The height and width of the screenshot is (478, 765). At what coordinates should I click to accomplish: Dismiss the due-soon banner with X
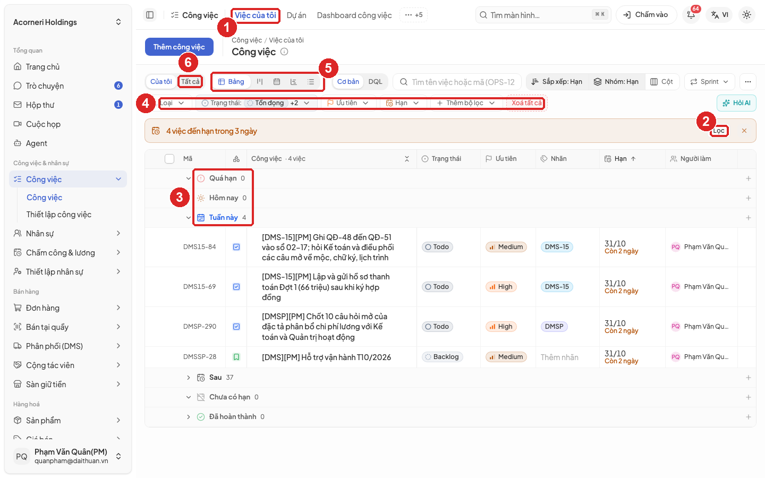744,131
